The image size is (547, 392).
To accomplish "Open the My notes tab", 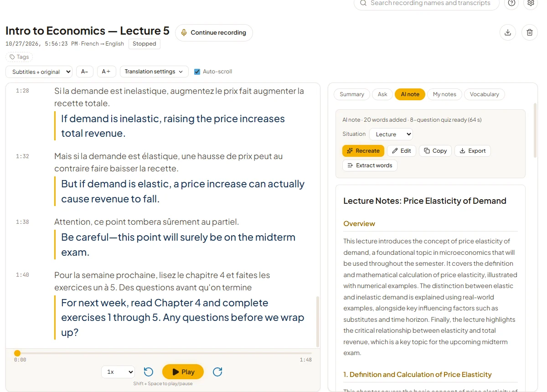I will (x=444, y=94).
